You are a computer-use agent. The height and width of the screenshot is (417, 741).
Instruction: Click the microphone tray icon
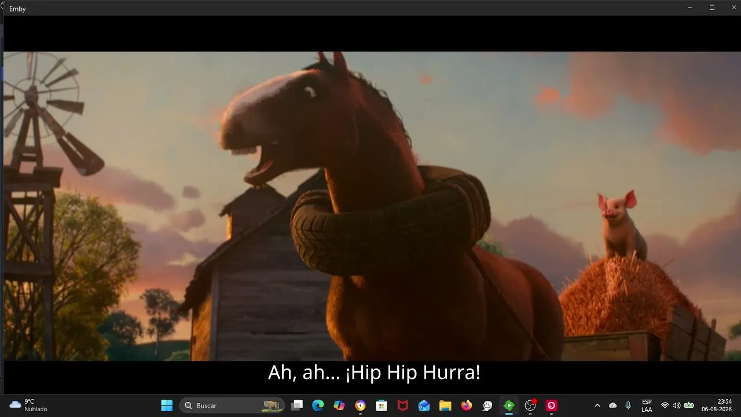click(x=628, y=405)
